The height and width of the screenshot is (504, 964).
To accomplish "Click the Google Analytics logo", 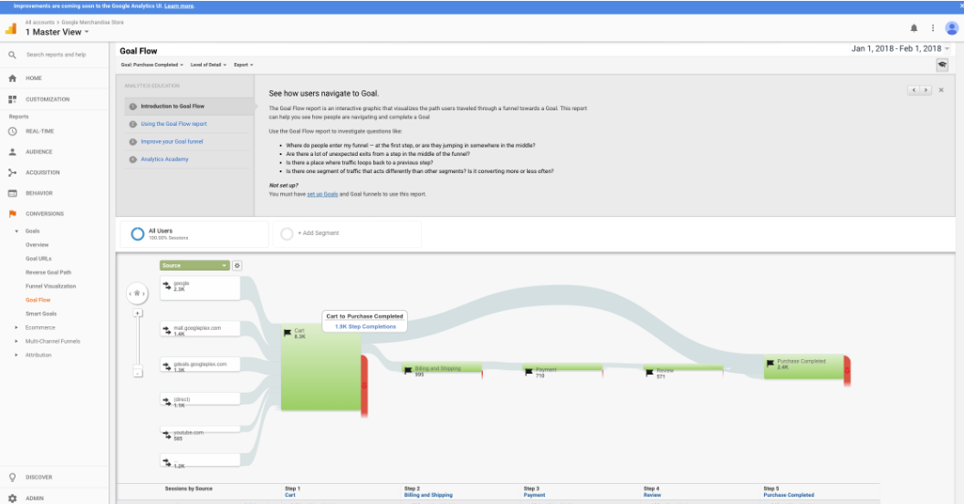I will pos(11,28).
